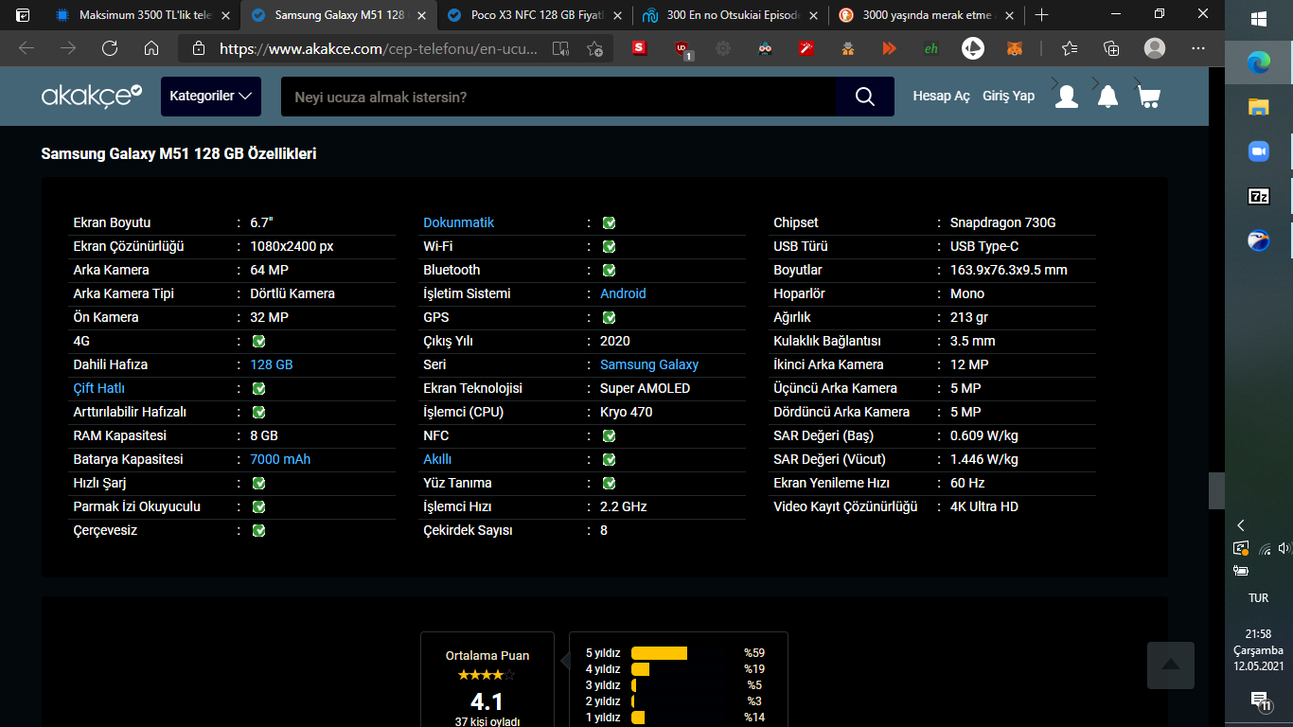Switch to the 300 En no Otsukiai tab
The height and width of the screenshot is (727, 1293).
[x=729, y=15]
